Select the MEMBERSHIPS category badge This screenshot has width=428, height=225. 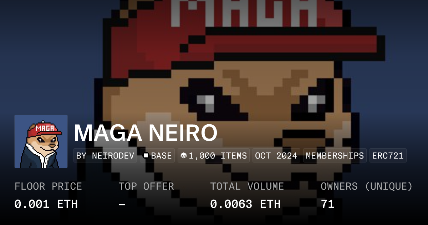pyautogui.click(x=335, y=156)
